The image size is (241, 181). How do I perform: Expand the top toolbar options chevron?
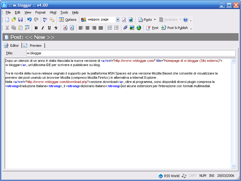tap(191, 21)
